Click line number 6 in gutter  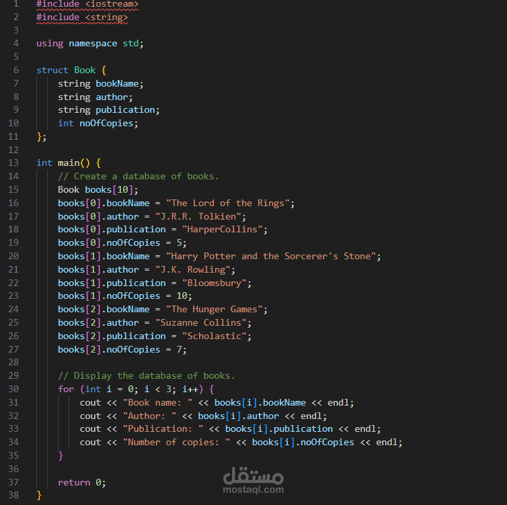pos(16,70)
